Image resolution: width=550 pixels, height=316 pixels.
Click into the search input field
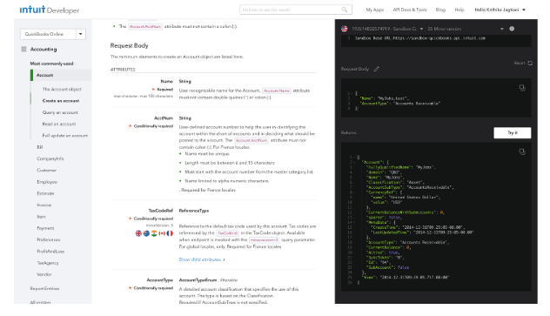click(292, 10)
